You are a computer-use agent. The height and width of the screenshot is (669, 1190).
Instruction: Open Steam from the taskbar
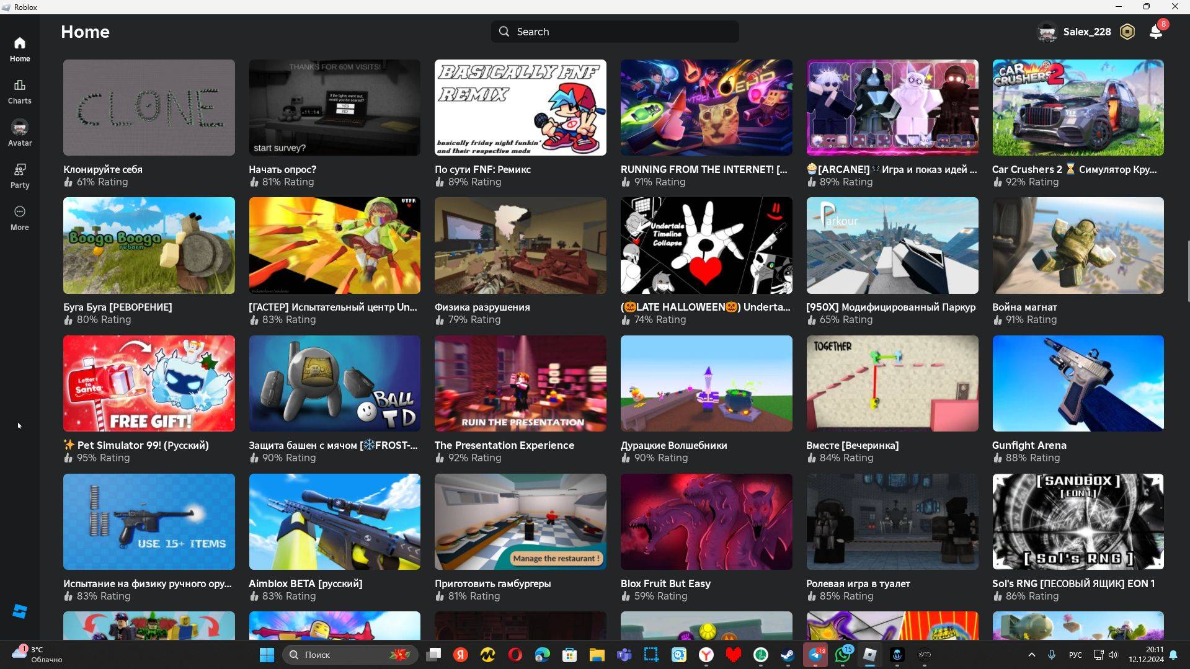point(788,655)
